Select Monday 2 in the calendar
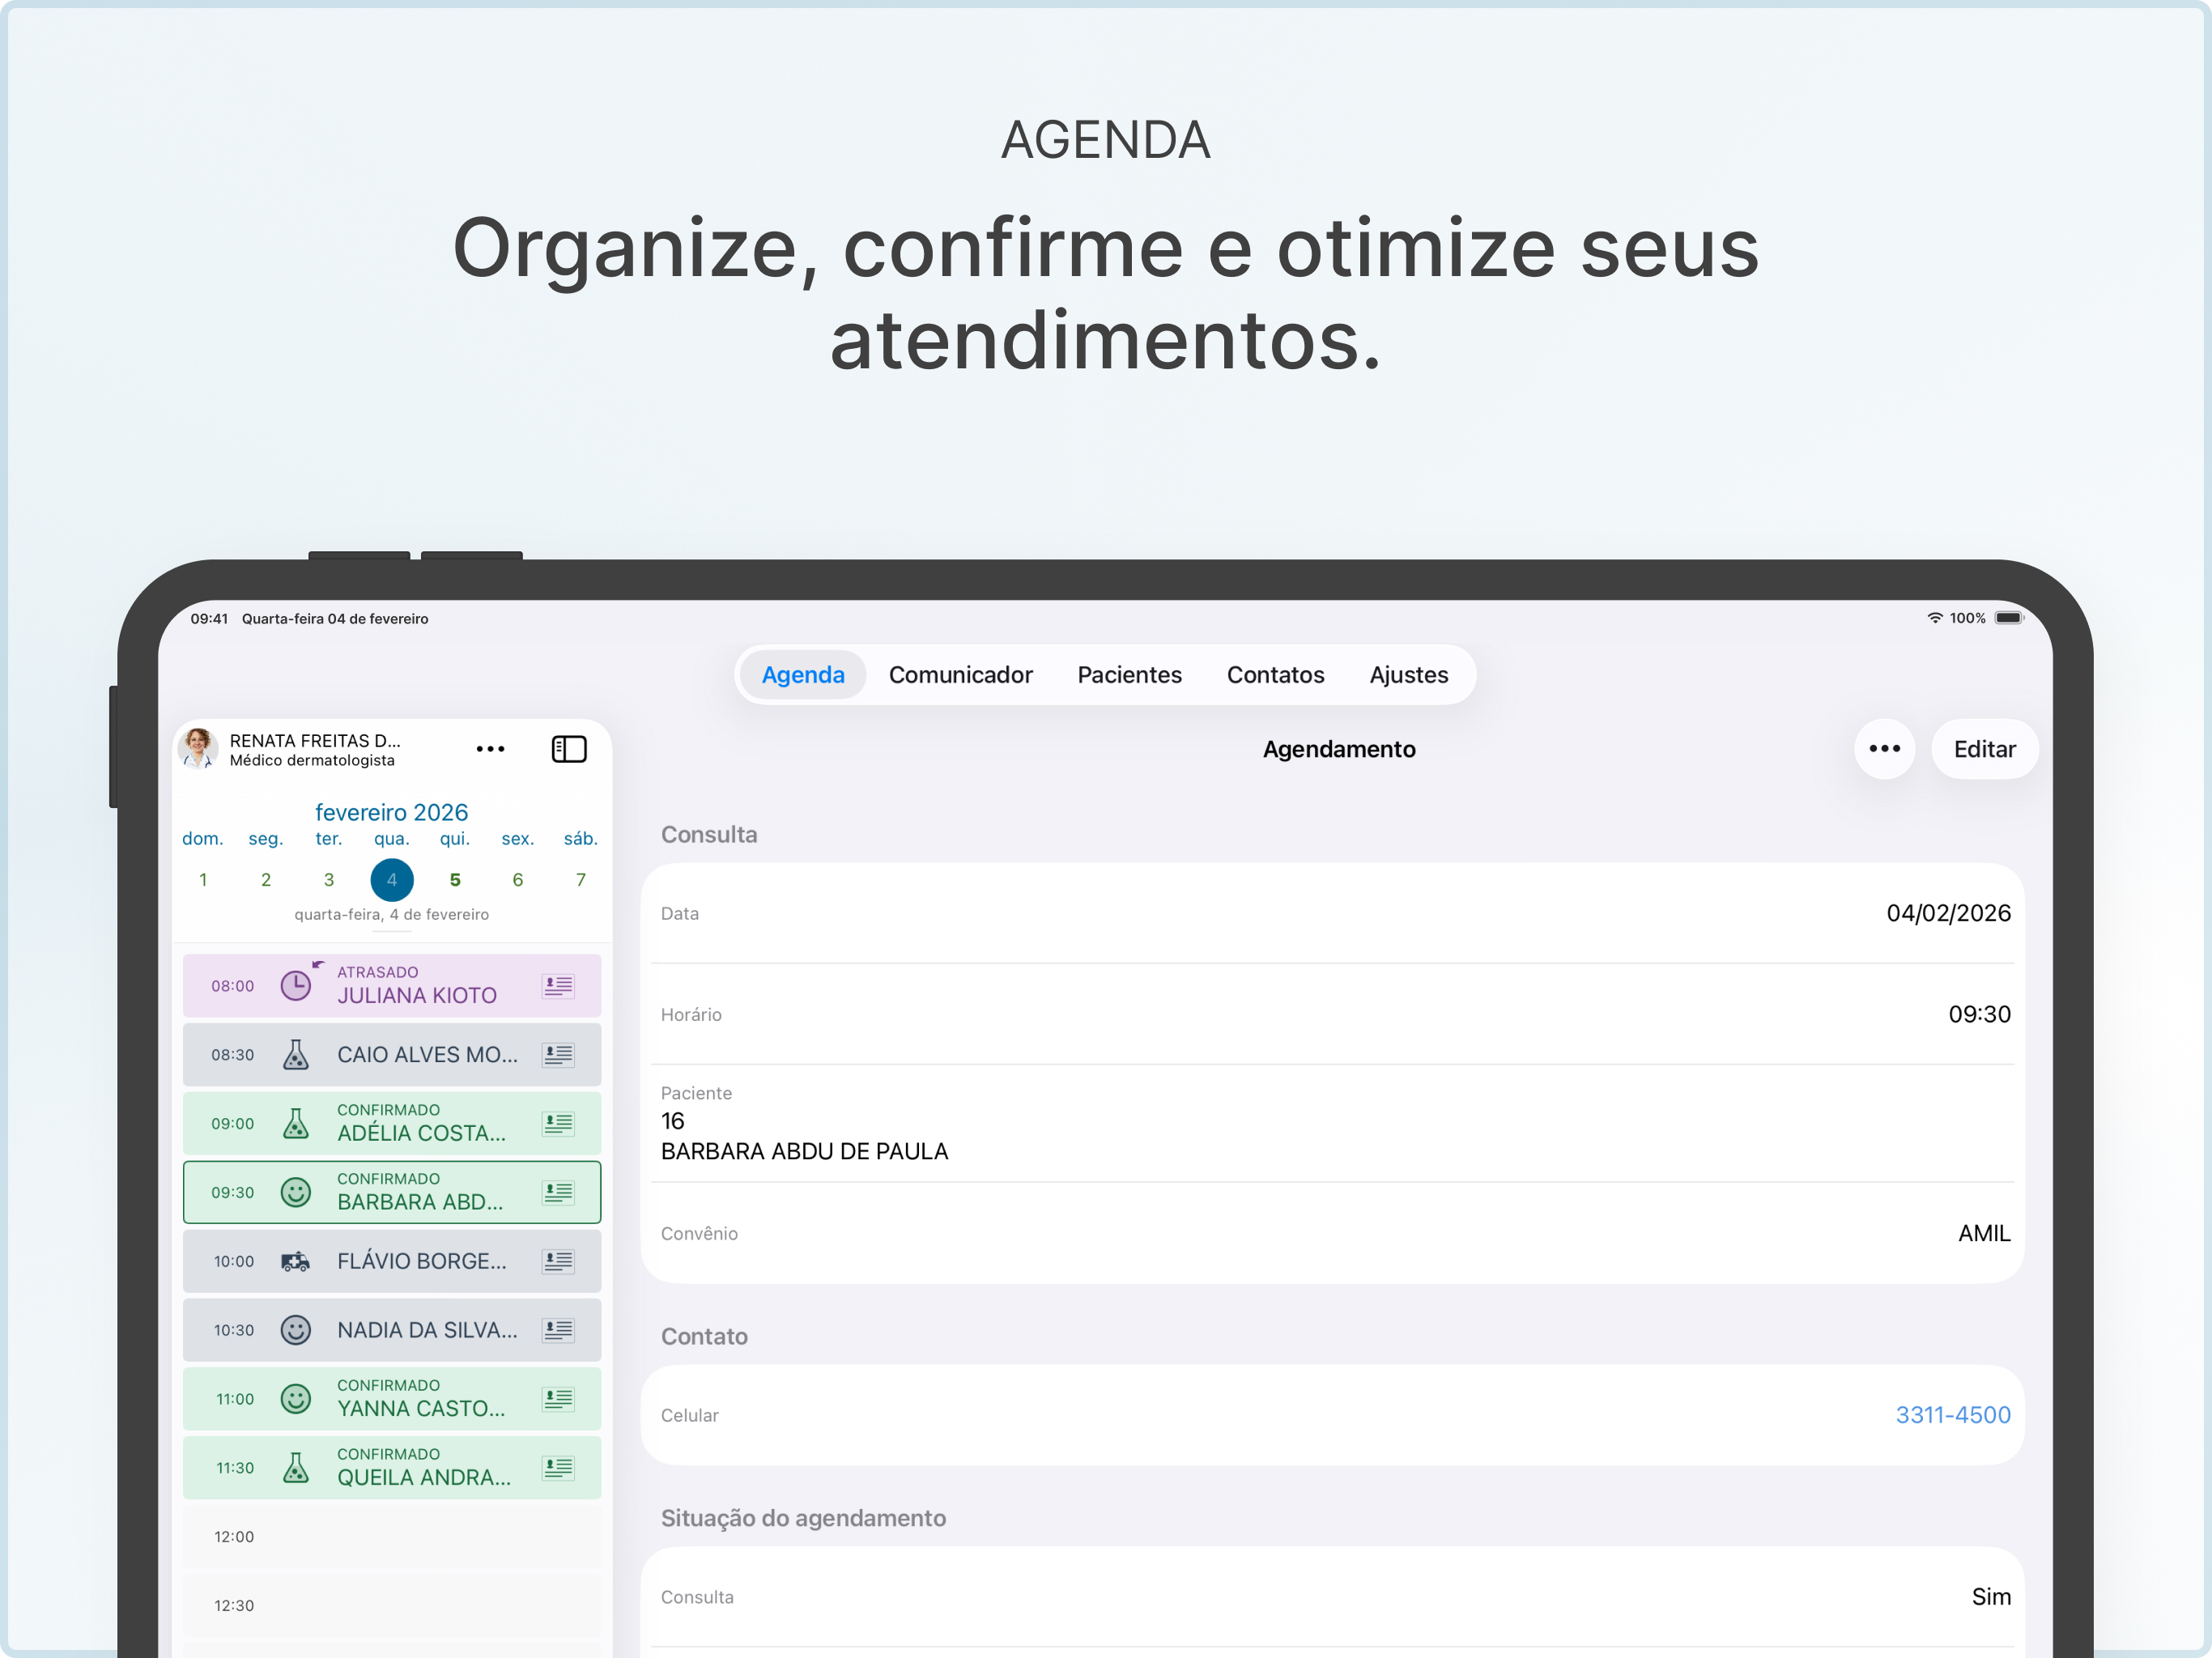 [266, 880]
